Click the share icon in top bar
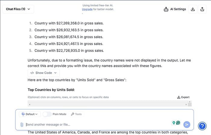The width and height of the screenshot is (211, 135). 202,9
